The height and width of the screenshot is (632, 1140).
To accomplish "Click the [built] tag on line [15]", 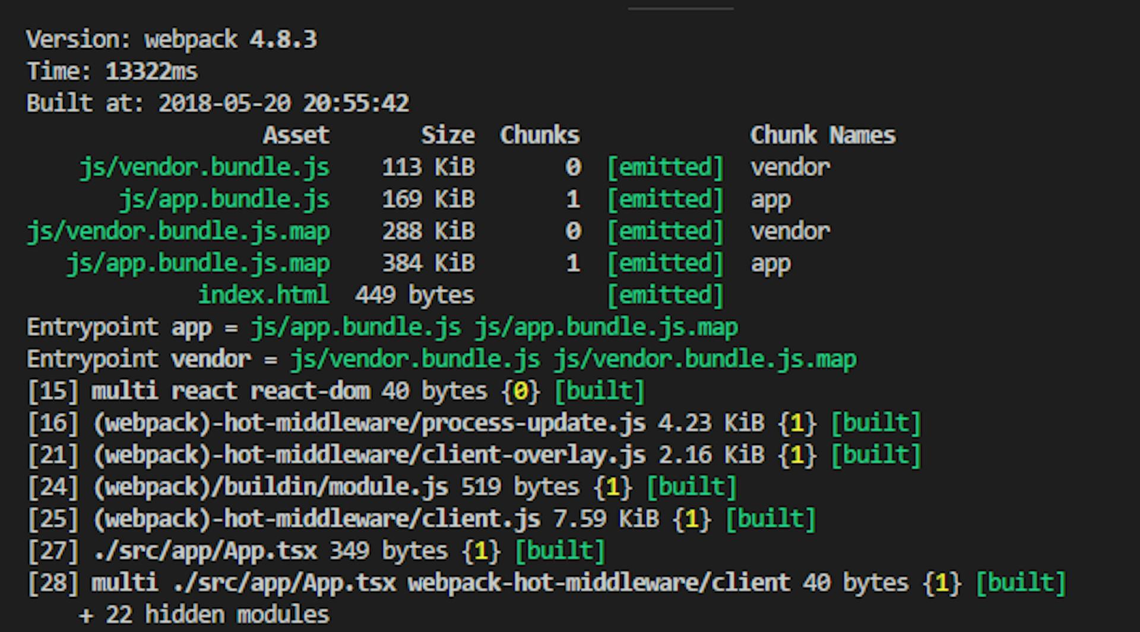I will (599, 392).
